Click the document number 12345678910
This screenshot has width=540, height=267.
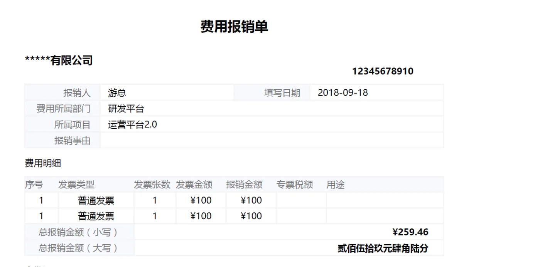[x=383, y=71]
